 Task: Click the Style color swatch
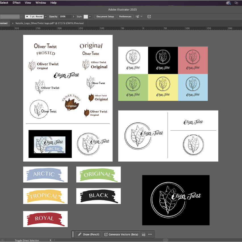click(85, 16)
